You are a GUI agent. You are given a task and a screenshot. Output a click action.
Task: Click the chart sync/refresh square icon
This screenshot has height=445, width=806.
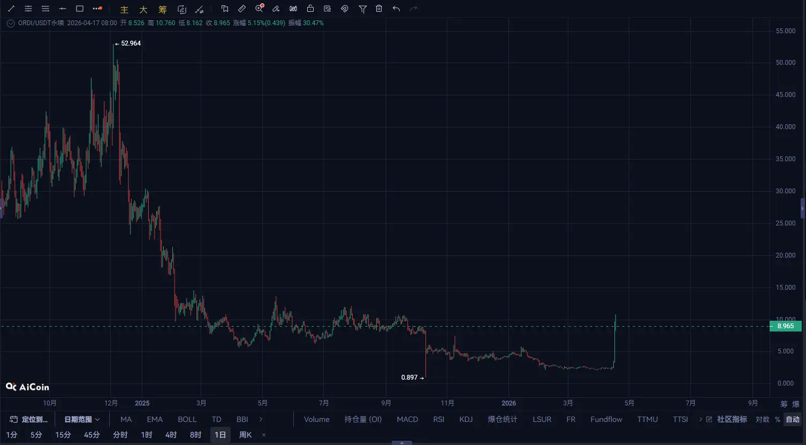[182, 9]
